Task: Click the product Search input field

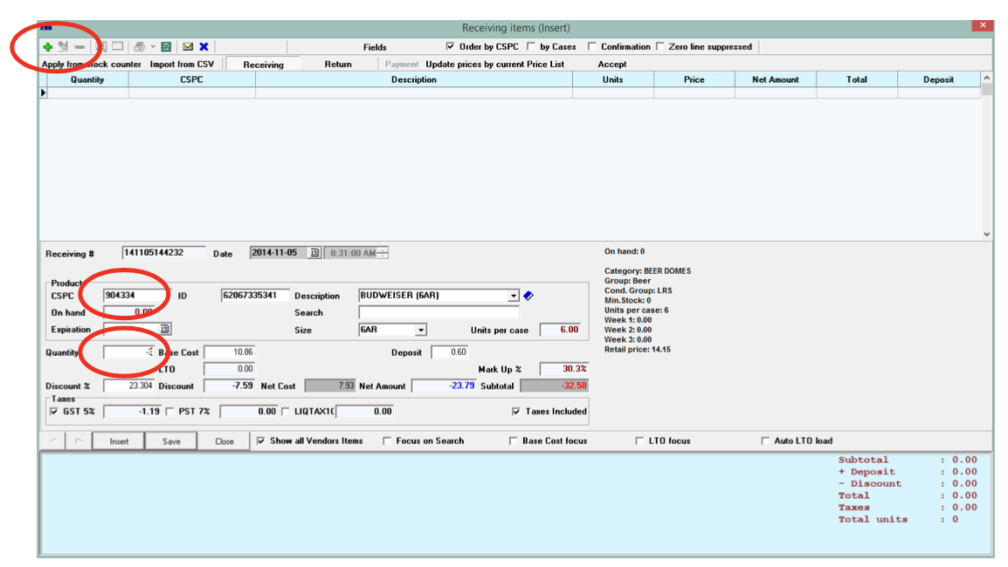Action: pyautogui.click(x=438, y=312)
